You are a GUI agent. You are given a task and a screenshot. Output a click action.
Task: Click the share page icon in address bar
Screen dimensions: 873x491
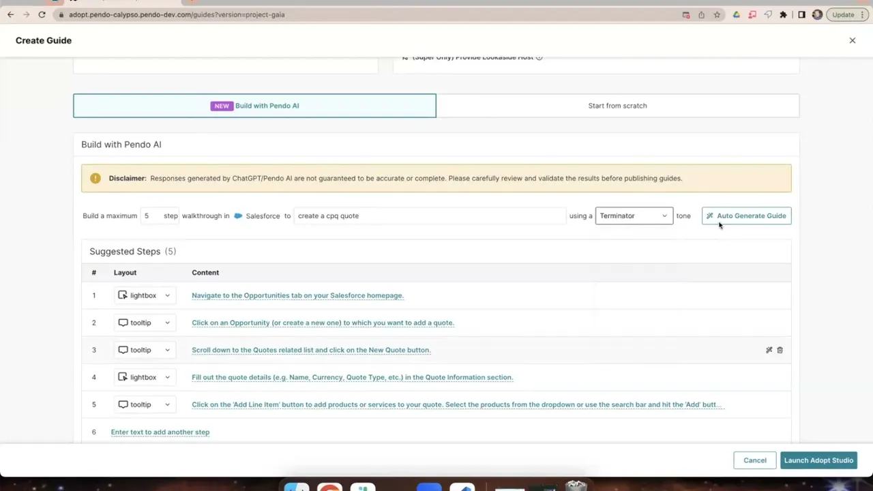click(x=701, y=14)
